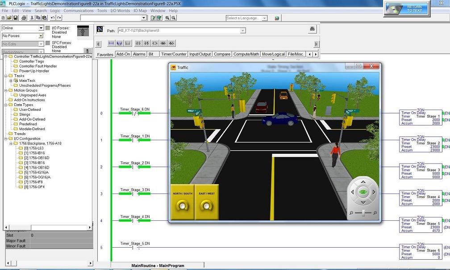Screen dimensions: 450x270
Task: Click the Zoom In magnifier icon
Action: click(x=167, y=18)
